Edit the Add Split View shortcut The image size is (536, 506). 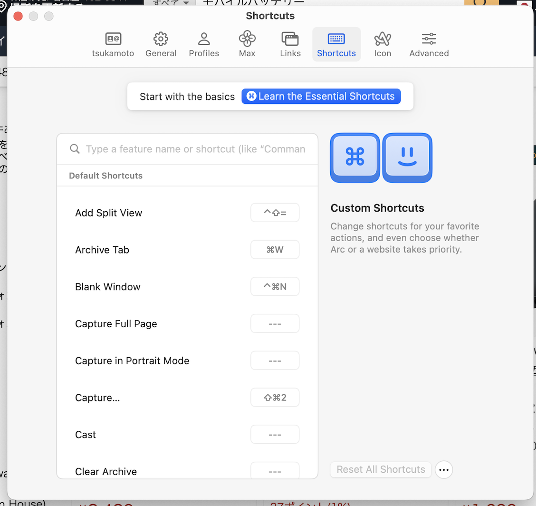point(275,213)
